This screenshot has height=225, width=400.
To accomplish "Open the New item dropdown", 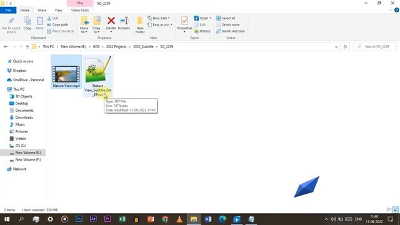I will click(x=158, y=18).
